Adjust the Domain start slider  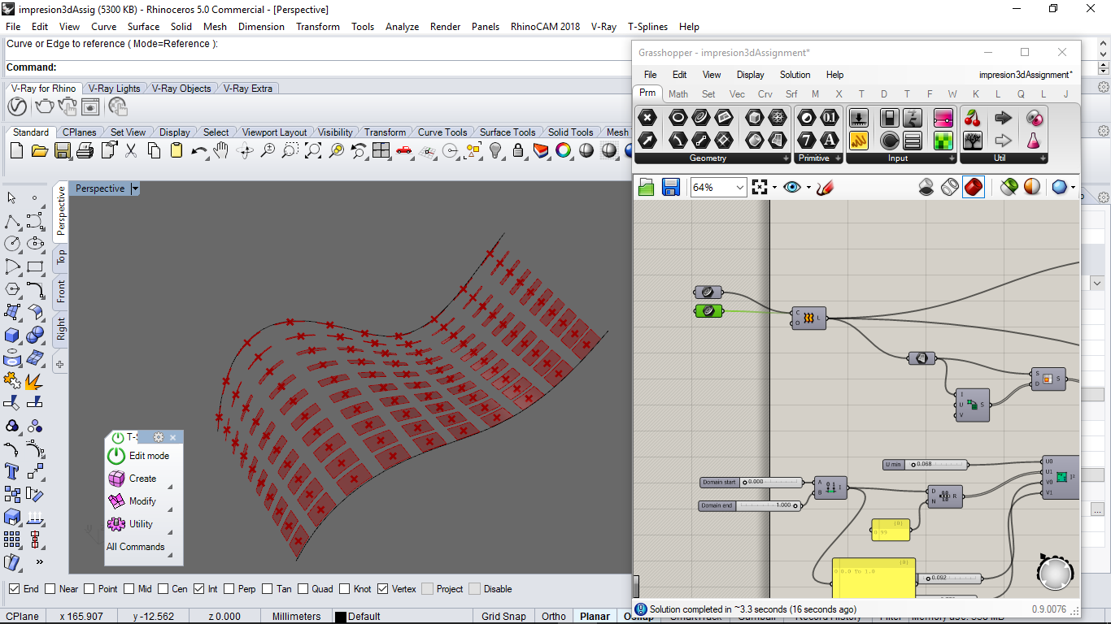pyautogui.click(x=751, y=483)
